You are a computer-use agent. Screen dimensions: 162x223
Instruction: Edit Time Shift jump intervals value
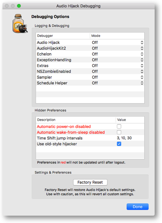124,138
